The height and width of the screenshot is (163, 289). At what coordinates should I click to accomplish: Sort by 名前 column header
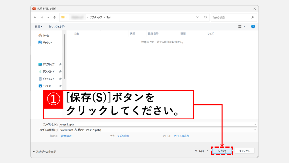click(x=76, y=33)
